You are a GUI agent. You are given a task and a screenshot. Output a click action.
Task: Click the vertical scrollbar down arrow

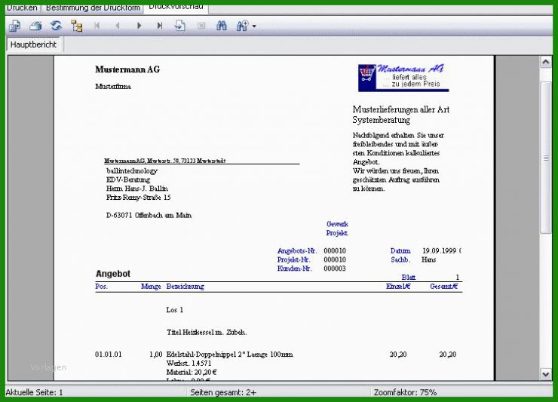[x=545, y=374]
